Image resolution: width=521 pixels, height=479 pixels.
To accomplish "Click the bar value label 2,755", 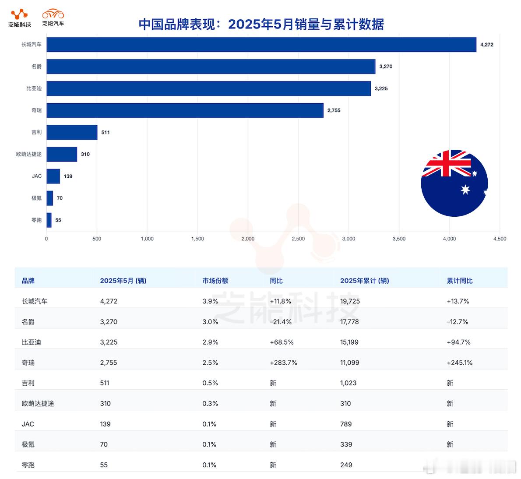I will pos(334,110).
